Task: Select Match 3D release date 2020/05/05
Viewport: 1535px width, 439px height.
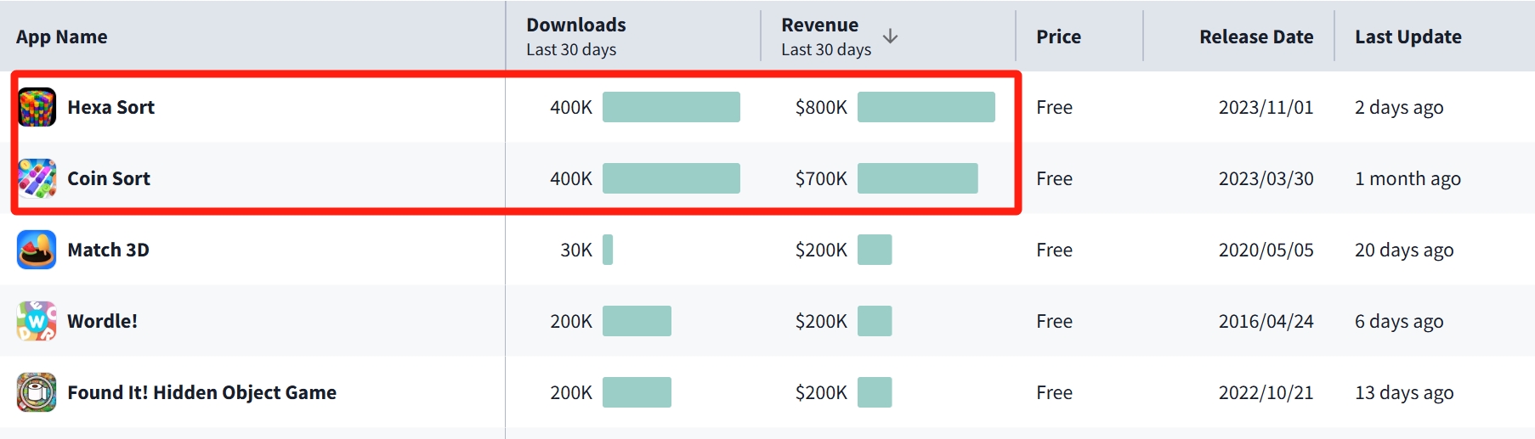Action: tap(1266, 250)
